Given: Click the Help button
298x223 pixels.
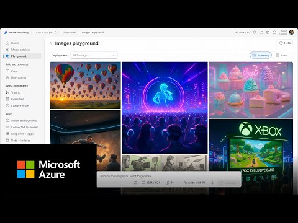Looking at the screenshot, I should (x=285, y=43).
